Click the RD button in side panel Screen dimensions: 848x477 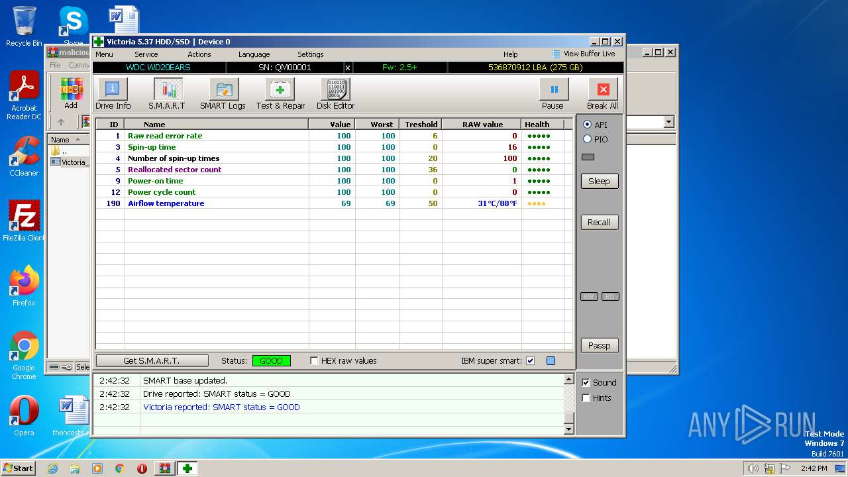click(x=610, y=297)
